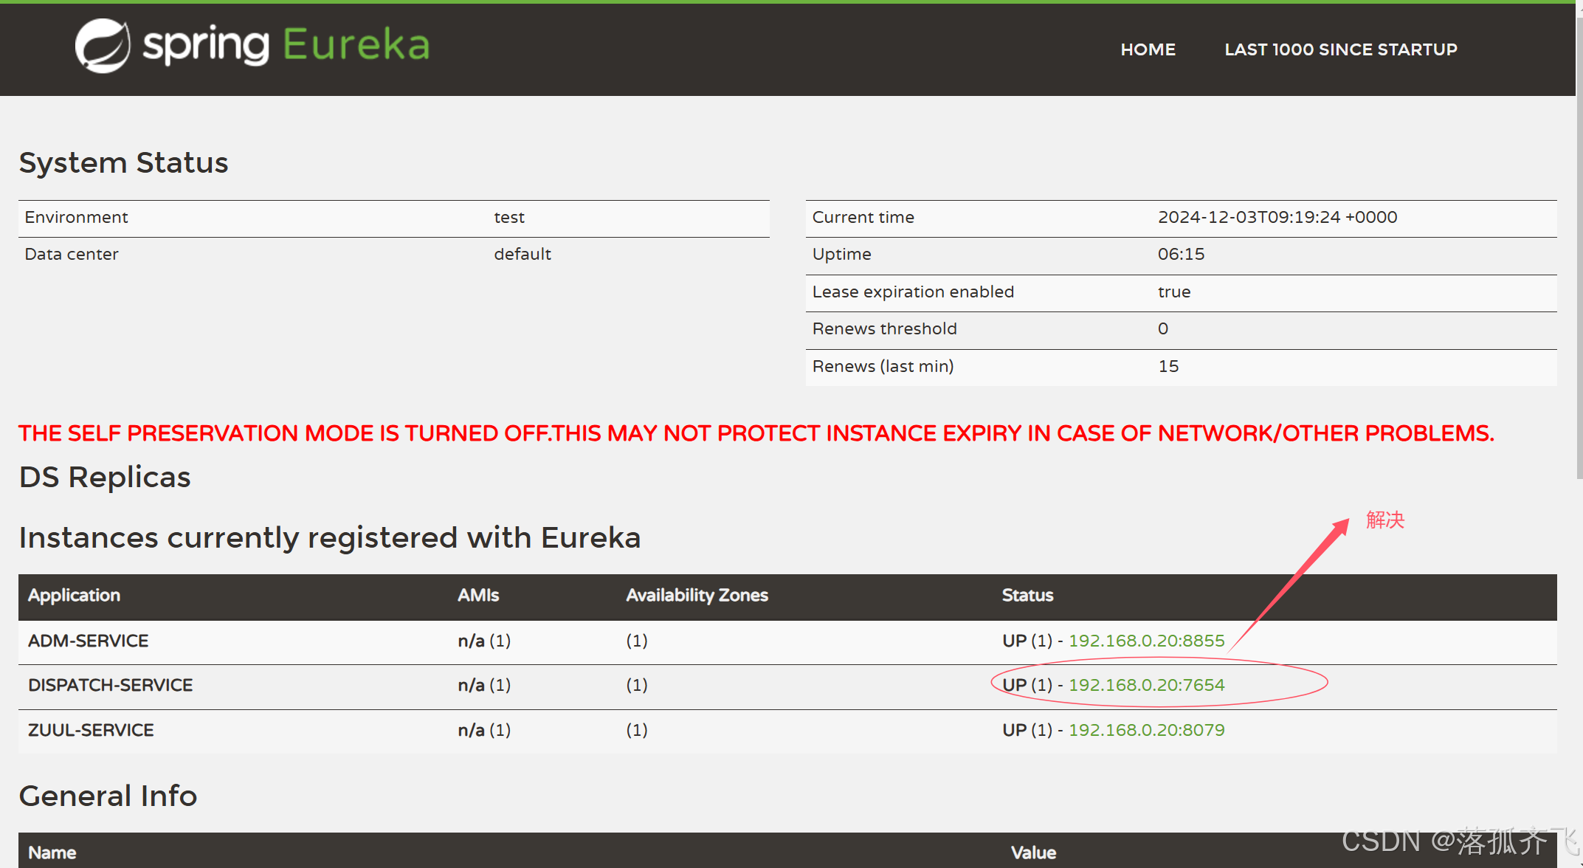
Task: Select the Data center value default
Action: click(x=522, y=254)
